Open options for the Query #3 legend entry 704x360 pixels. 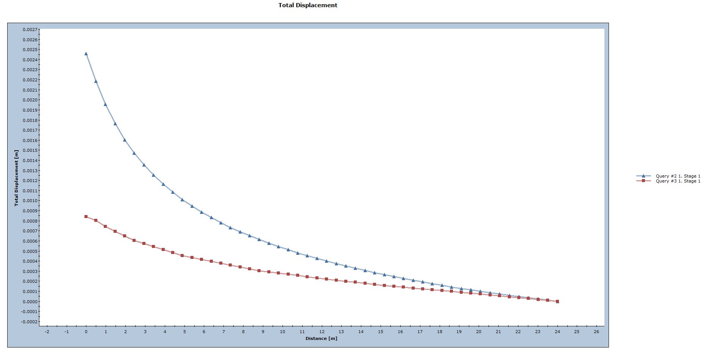tap(677, 181)
